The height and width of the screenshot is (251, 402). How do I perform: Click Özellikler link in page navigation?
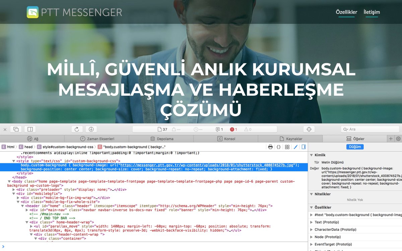click(x=346, y=12)
